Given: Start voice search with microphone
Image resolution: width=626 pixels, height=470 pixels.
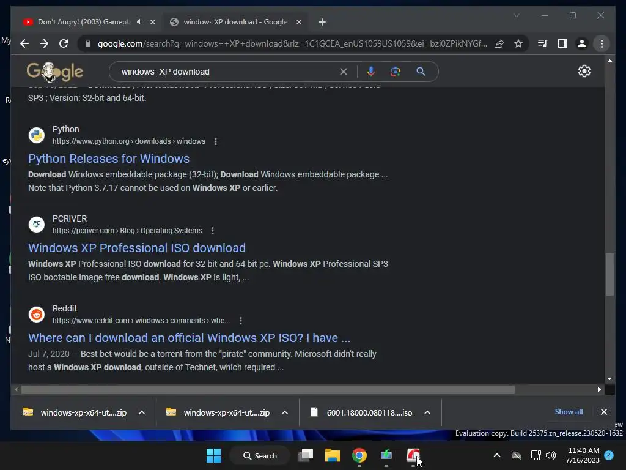Looking at the screenshot, I should [x=371, y=72].
